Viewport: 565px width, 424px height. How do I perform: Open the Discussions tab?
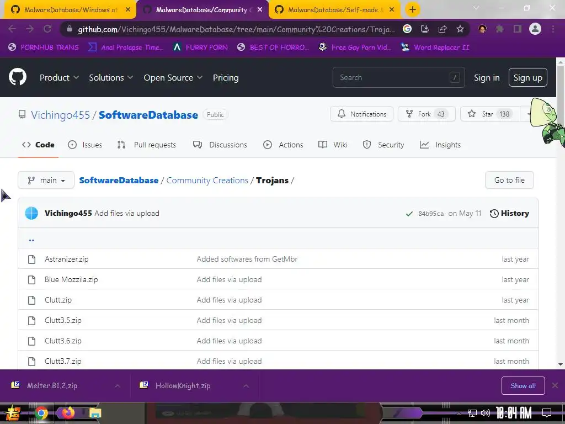point(220,145)
